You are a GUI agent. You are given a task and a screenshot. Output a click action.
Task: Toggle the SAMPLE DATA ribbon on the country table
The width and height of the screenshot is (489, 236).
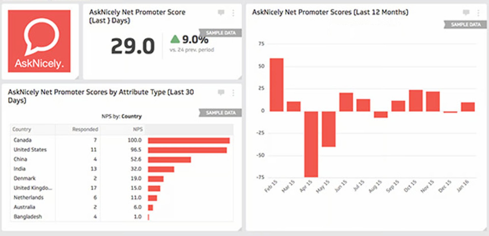pyautogui.click(x=220, y=112)
